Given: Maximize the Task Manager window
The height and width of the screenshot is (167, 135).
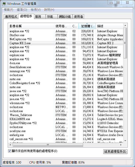Looking at the screenshot, I should [118, 2].
